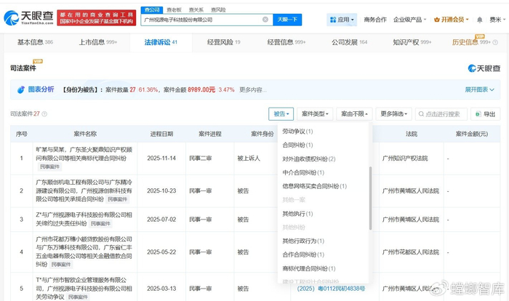The width and height of the screenshot is (509, 301).
Task: Switch to the 知识产权 tab
Action: coord(411,42)
